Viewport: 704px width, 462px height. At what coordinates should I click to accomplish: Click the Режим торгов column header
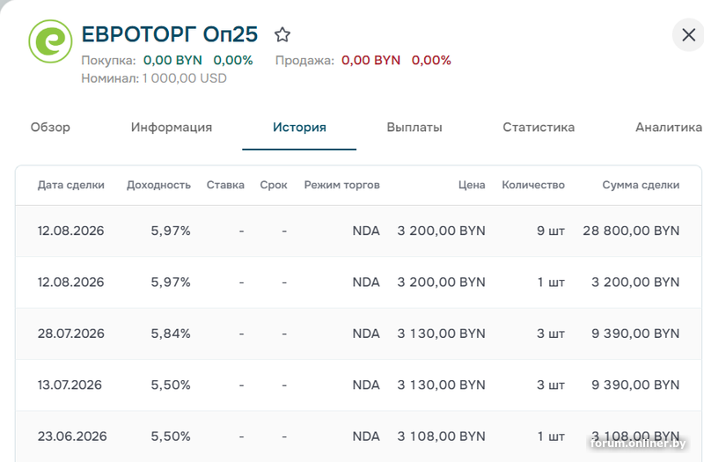click(341, 185)
